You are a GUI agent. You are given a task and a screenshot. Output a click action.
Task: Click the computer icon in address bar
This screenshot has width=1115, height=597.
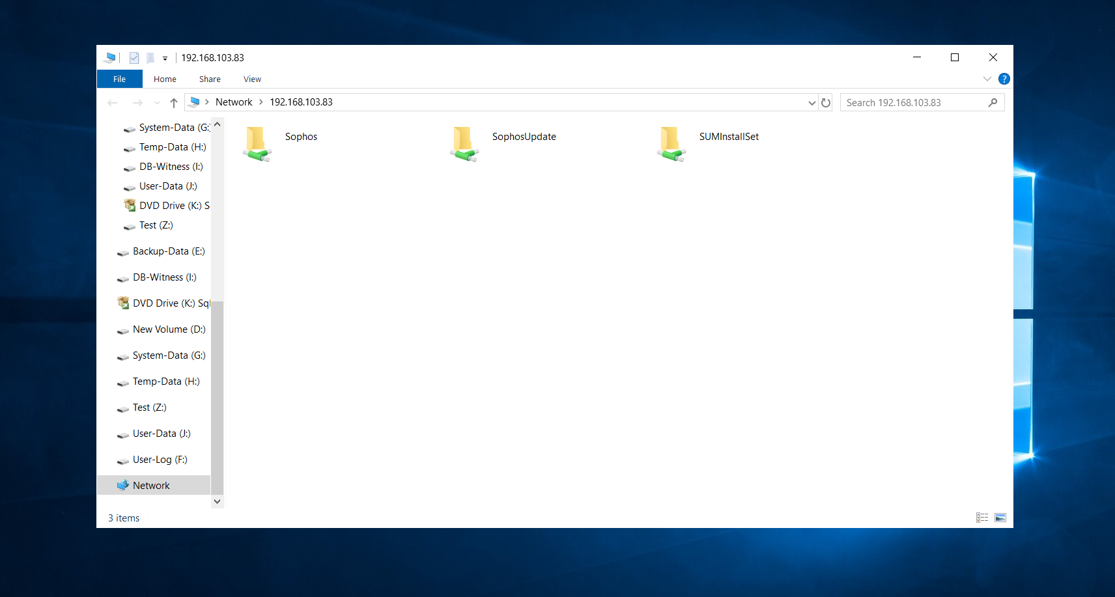coord(194,102)
